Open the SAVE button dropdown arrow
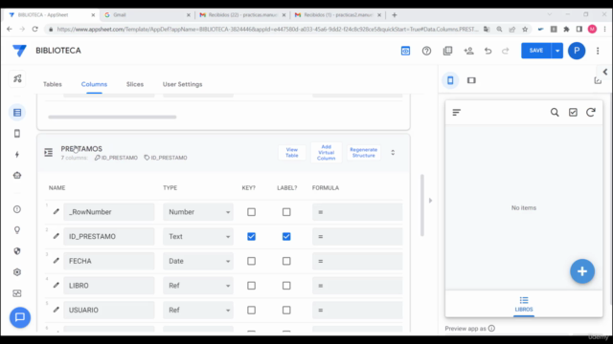Screen dimensions: 613x344 (557, 51)
